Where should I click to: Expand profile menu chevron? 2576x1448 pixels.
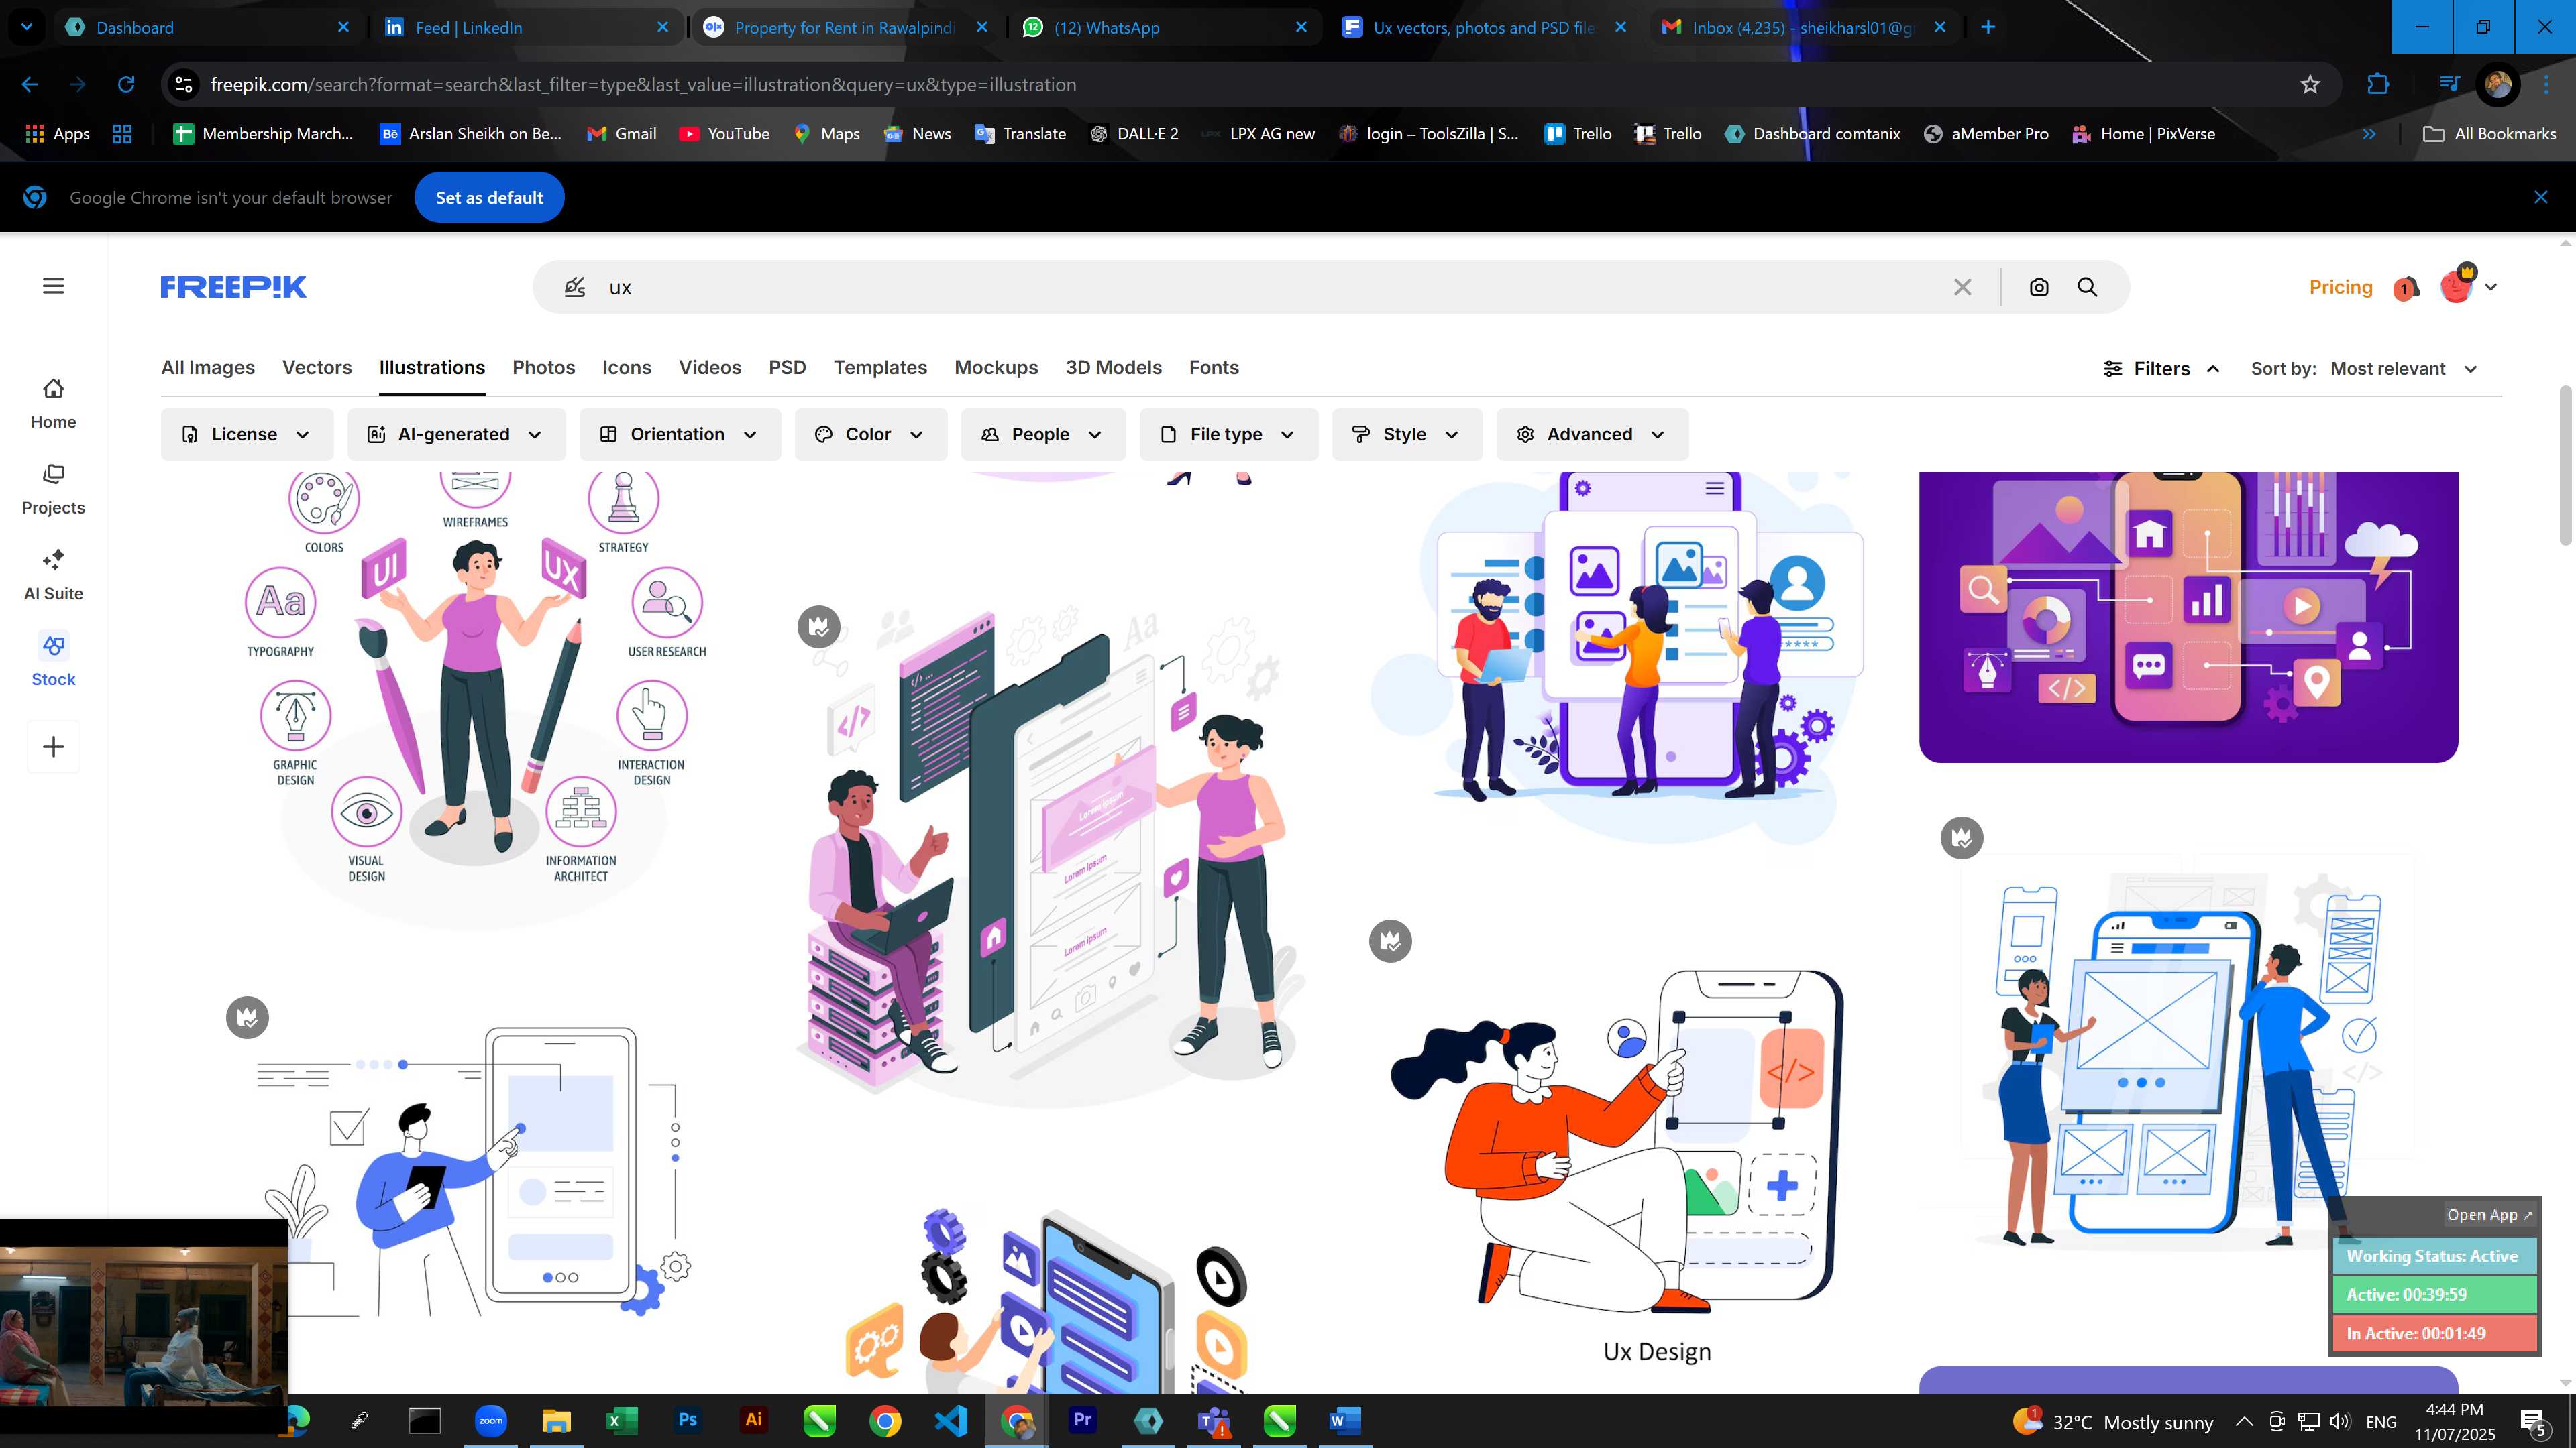2491,287
